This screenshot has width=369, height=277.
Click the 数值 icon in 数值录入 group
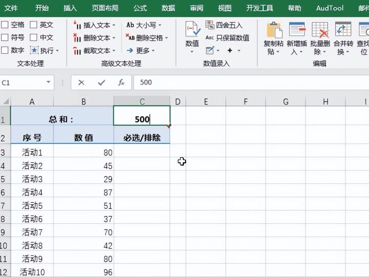click(x=193, y=29)
